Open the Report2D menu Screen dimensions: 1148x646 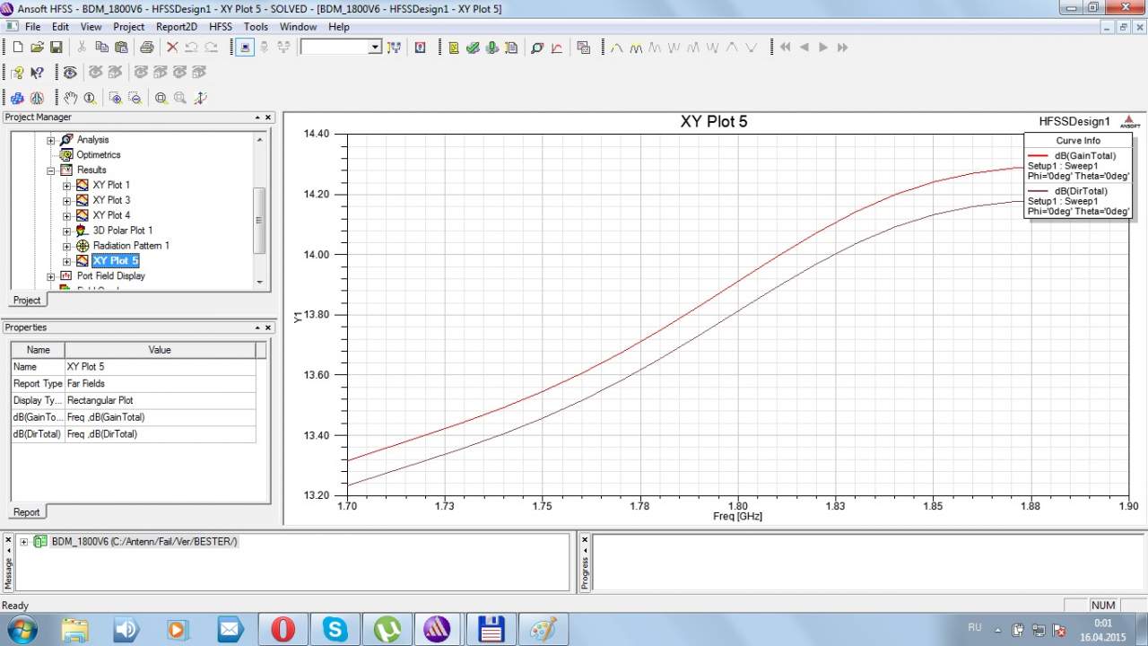tap(176, 27)
